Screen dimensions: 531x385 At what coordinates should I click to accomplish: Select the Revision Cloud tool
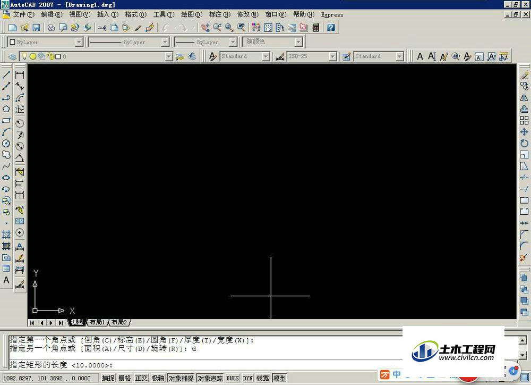pos(6,155)
